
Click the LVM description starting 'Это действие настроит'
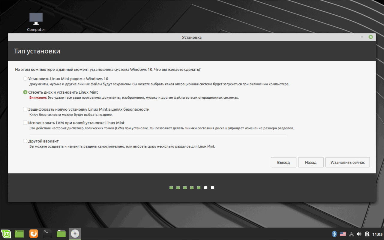(x=162, y=128)
